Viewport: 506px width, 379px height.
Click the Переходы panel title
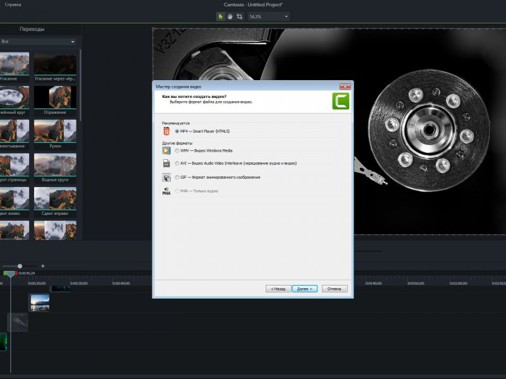tap(32, 29)
